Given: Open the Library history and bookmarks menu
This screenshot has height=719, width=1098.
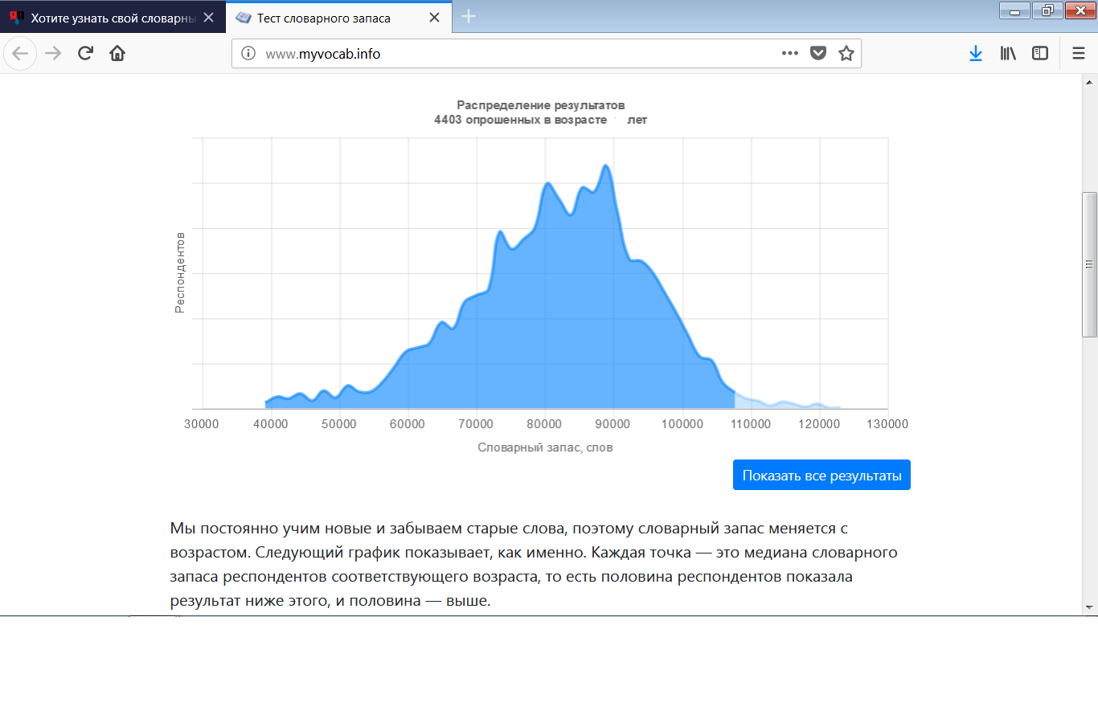Looking at the screenshot, I should pos(1008,54).
